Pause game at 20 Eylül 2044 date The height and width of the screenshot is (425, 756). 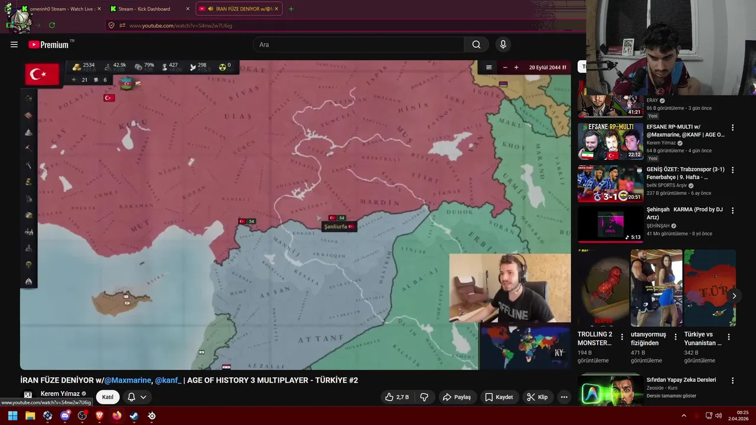tap(548, 67)
